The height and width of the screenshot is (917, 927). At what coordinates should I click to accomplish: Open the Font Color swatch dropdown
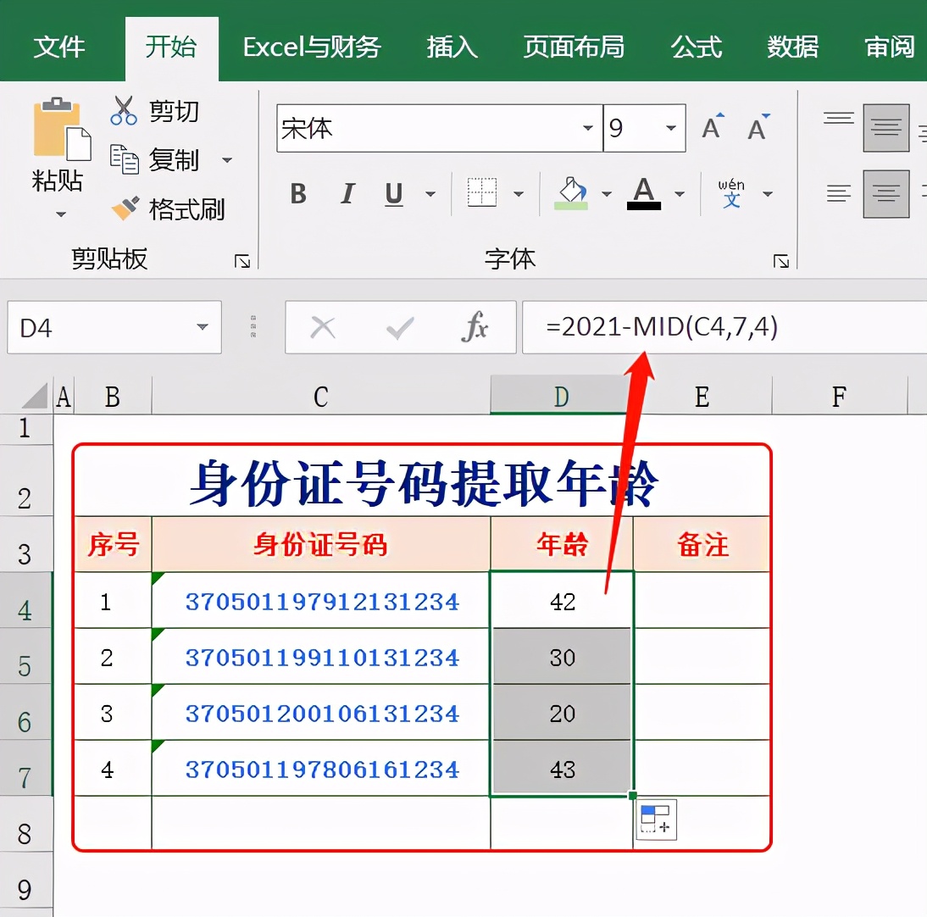680,194
